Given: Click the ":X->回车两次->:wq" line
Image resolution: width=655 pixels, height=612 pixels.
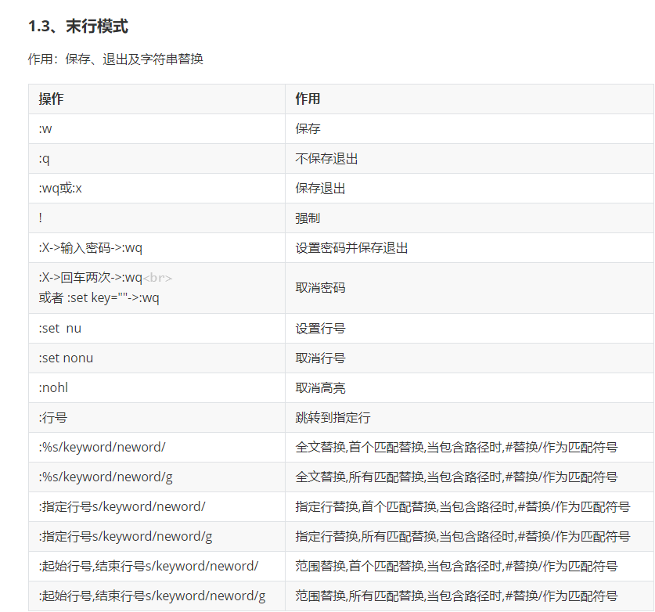Looking at the screenshot, I should click(90, 278).
